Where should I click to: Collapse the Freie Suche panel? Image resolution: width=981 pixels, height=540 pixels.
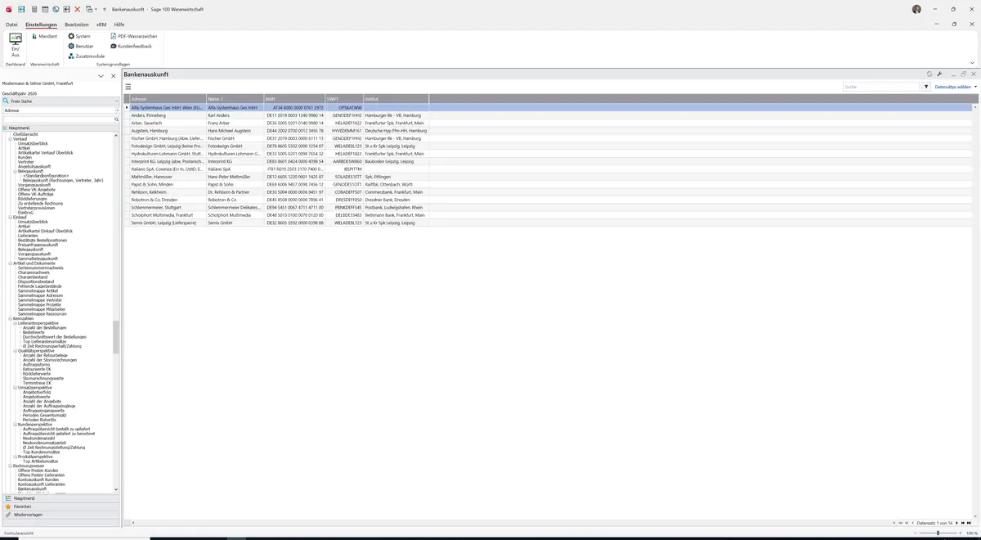pos(116,101)
